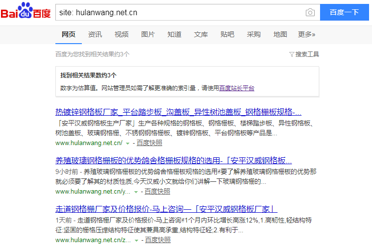Open result 走道钢格栅厂家及价格报价
Image resolution: width=372 pixels, height=249 pixels.
coord(166,209)
